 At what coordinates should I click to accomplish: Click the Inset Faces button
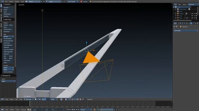coord(8,43)
